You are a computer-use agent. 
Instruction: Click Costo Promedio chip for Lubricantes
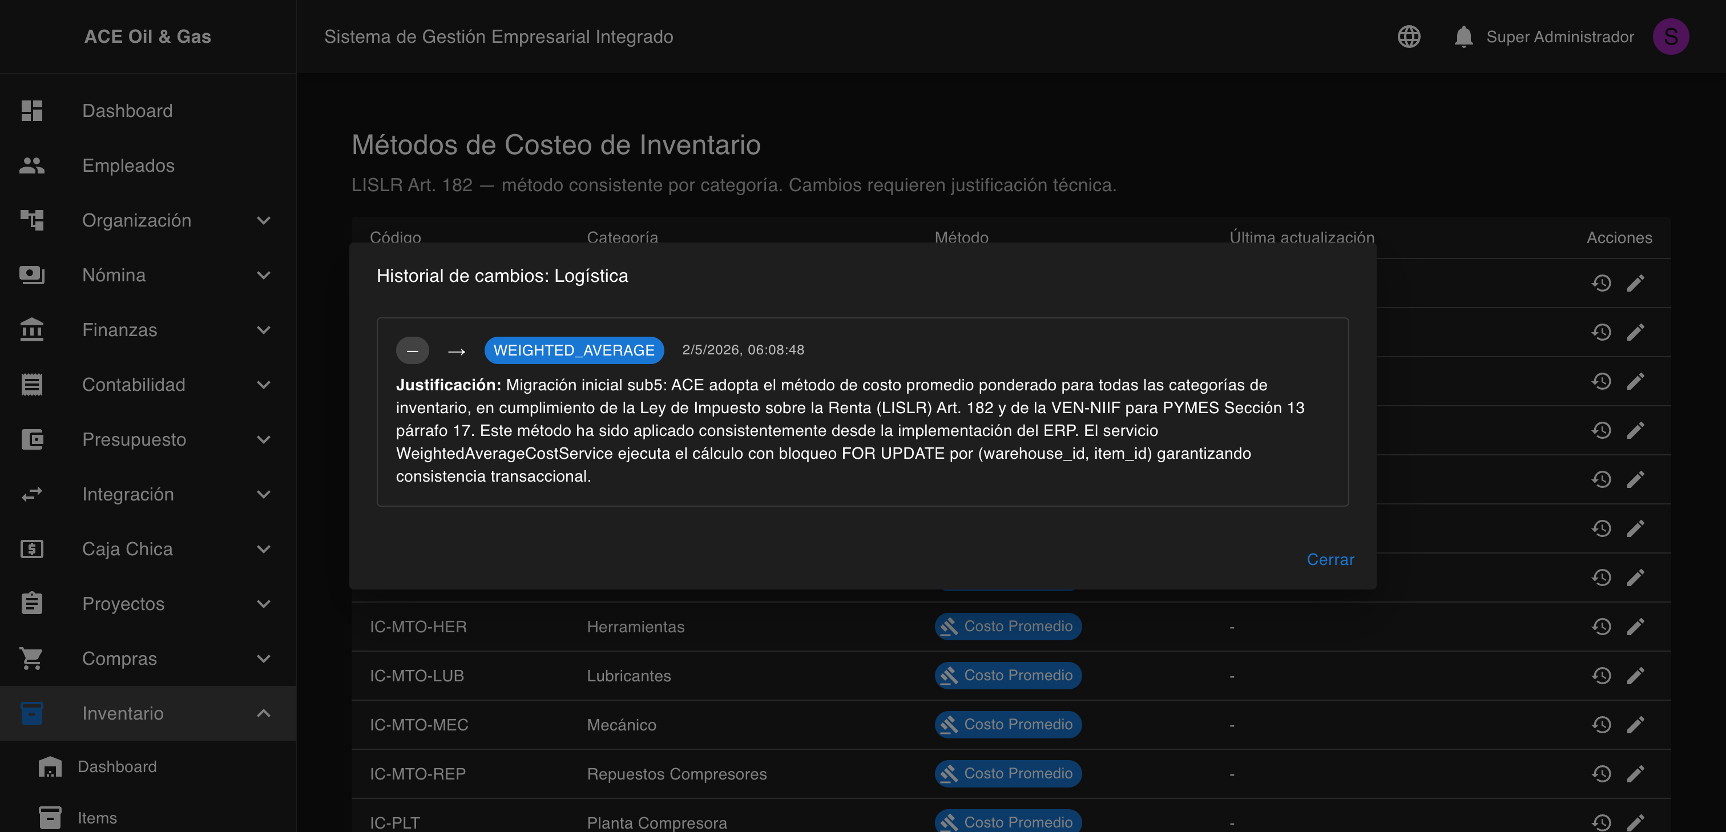(1008, 675)
